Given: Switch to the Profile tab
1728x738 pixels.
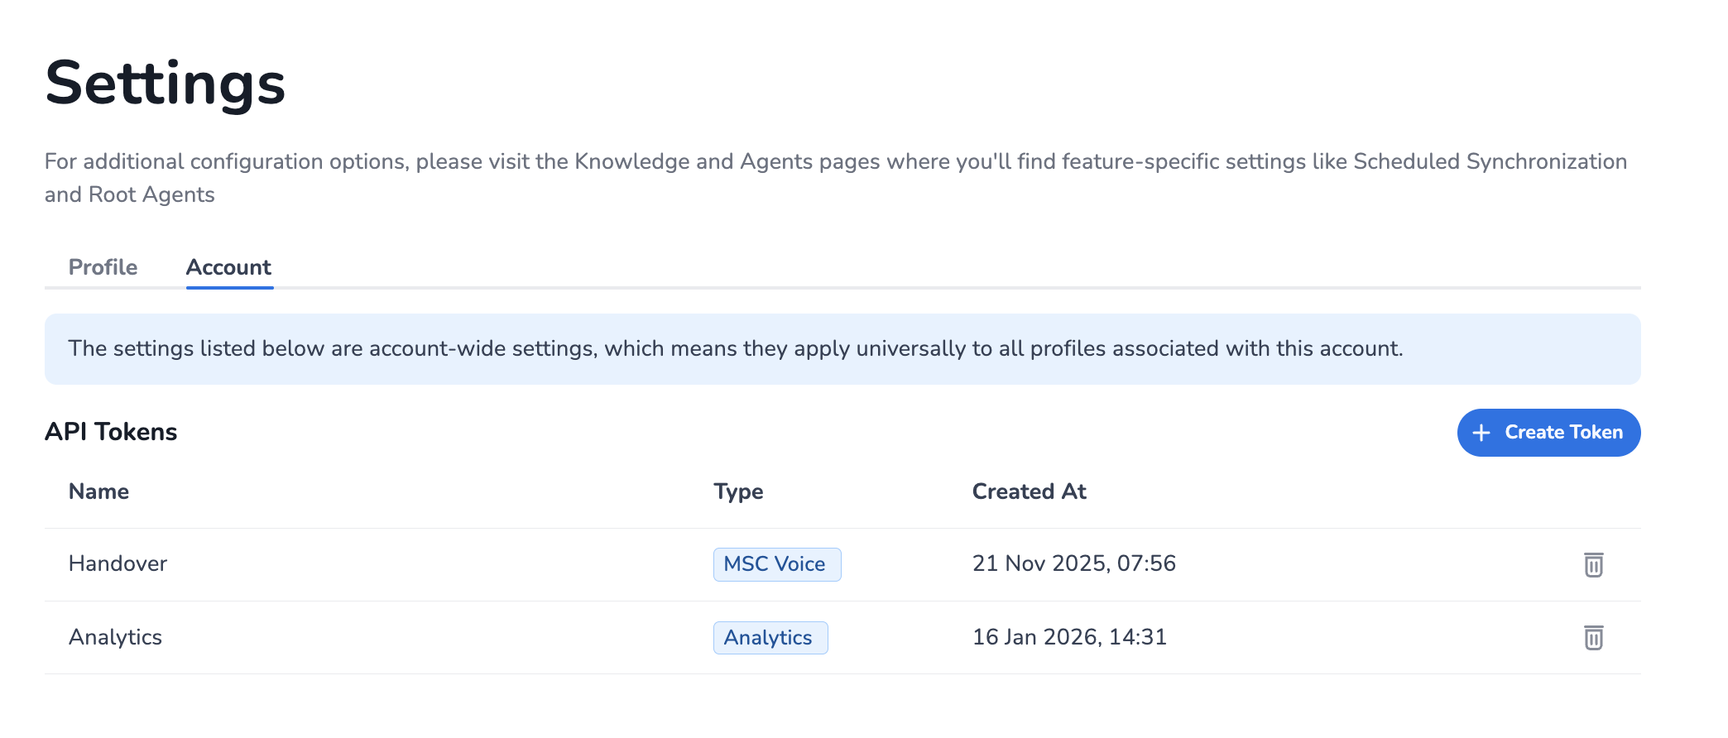Looking at the screenshot, I should coord(103,267).
